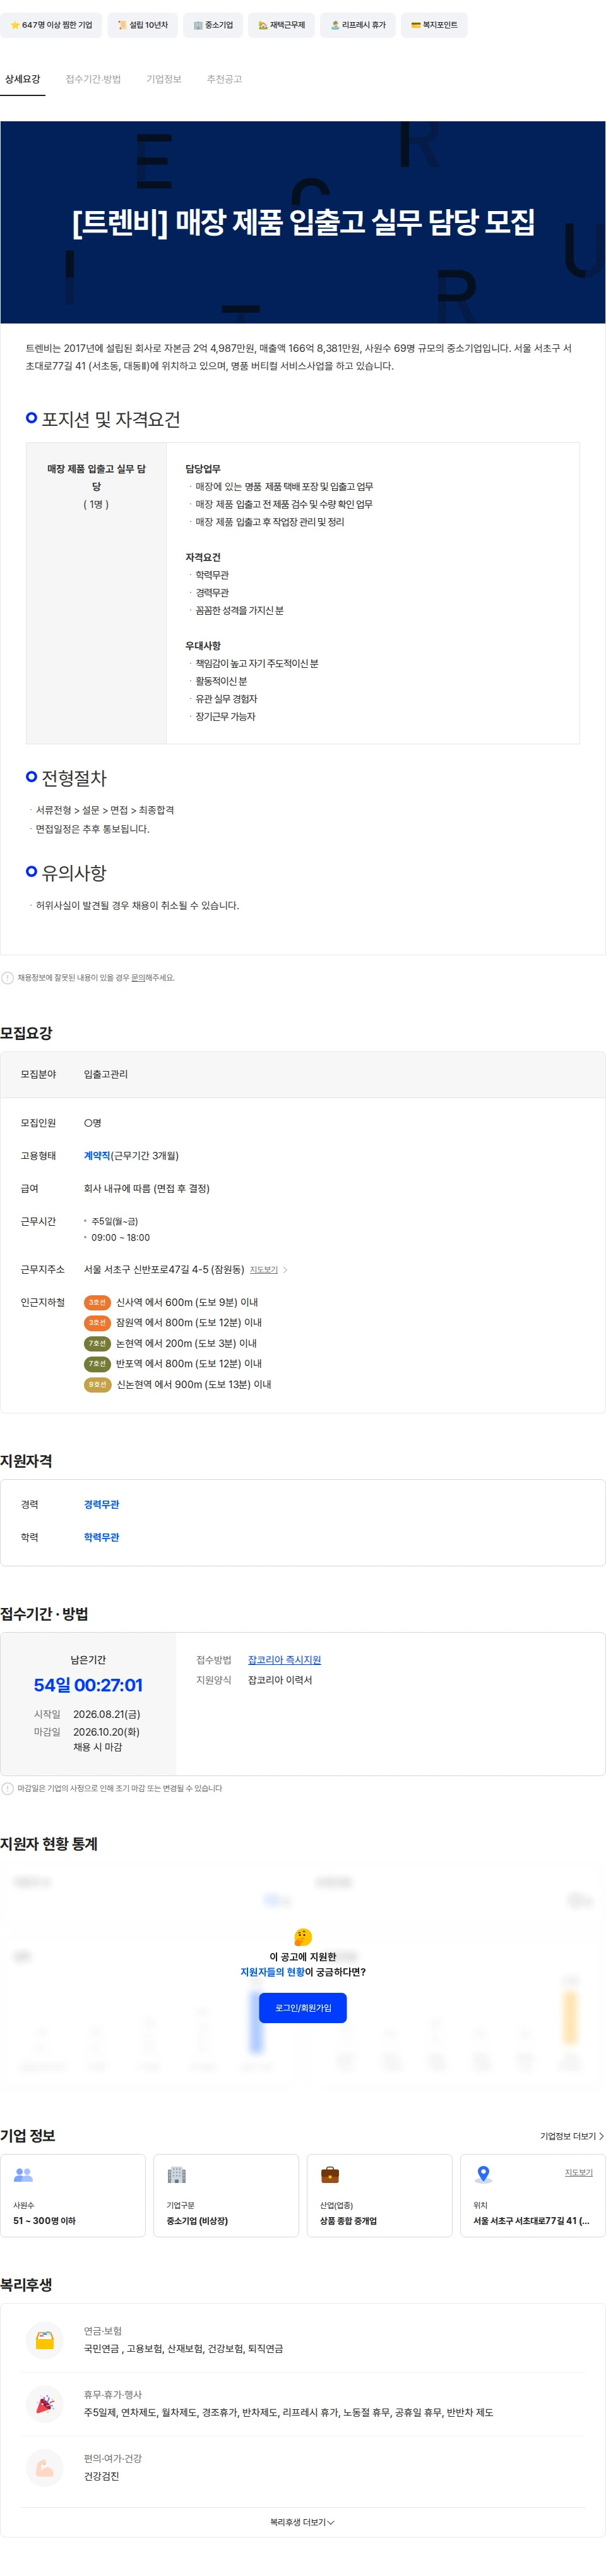The width and height of the screenshot is (606, 2576).
Task: Click the blue circle bullet before 포지션 및 자격요건
Action: tap(31, 417)
